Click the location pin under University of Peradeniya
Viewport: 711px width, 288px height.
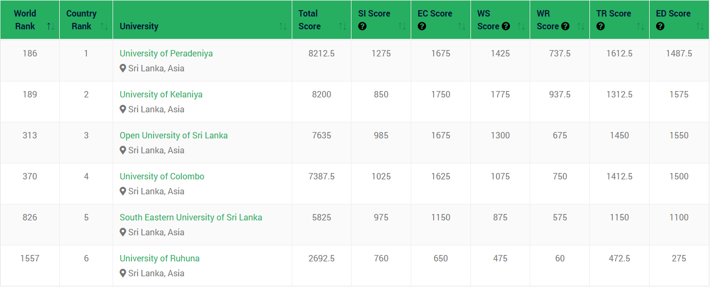tap(123, 68)
